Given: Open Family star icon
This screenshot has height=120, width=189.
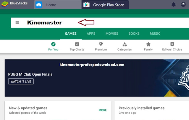Looking at the screenshot, I should pos(148,44).
